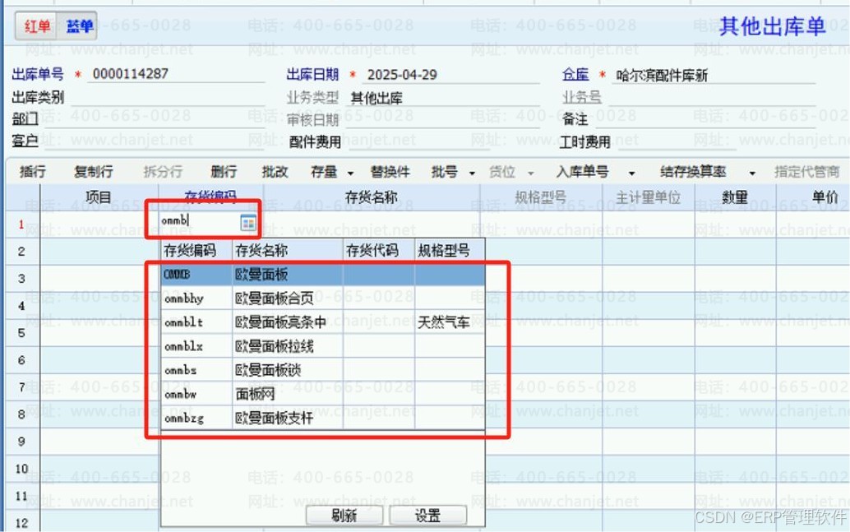Select the OMMB 欧曼面板 row

click(x=322, y=275)
